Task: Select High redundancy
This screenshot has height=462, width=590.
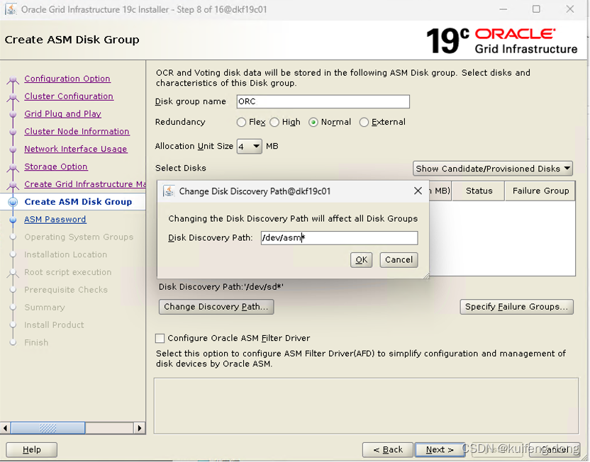Action: [x=275, y=122]
